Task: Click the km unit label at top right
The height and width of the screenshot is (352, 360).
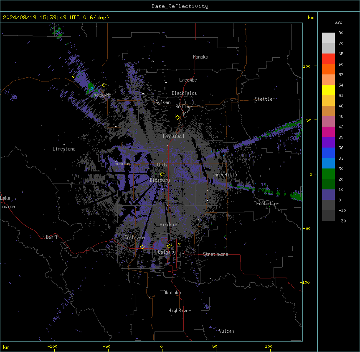Action: (311, 18)
